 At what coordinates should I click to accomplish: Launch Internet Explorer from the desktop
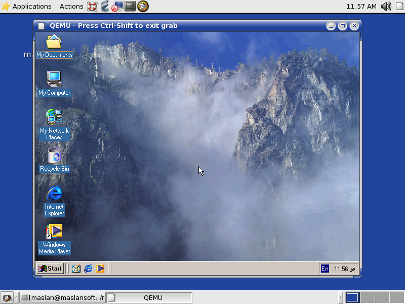(54, 194)
